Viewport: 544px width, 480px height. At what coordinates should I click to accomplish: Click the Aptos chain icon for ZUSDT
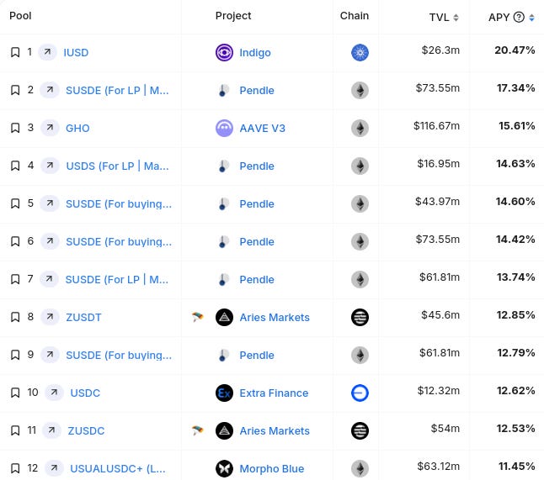[x=360, y=317]
